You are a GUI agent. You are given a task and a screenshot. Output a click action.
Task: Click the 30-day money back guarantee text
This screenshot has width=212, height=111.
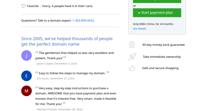point(163,45)
